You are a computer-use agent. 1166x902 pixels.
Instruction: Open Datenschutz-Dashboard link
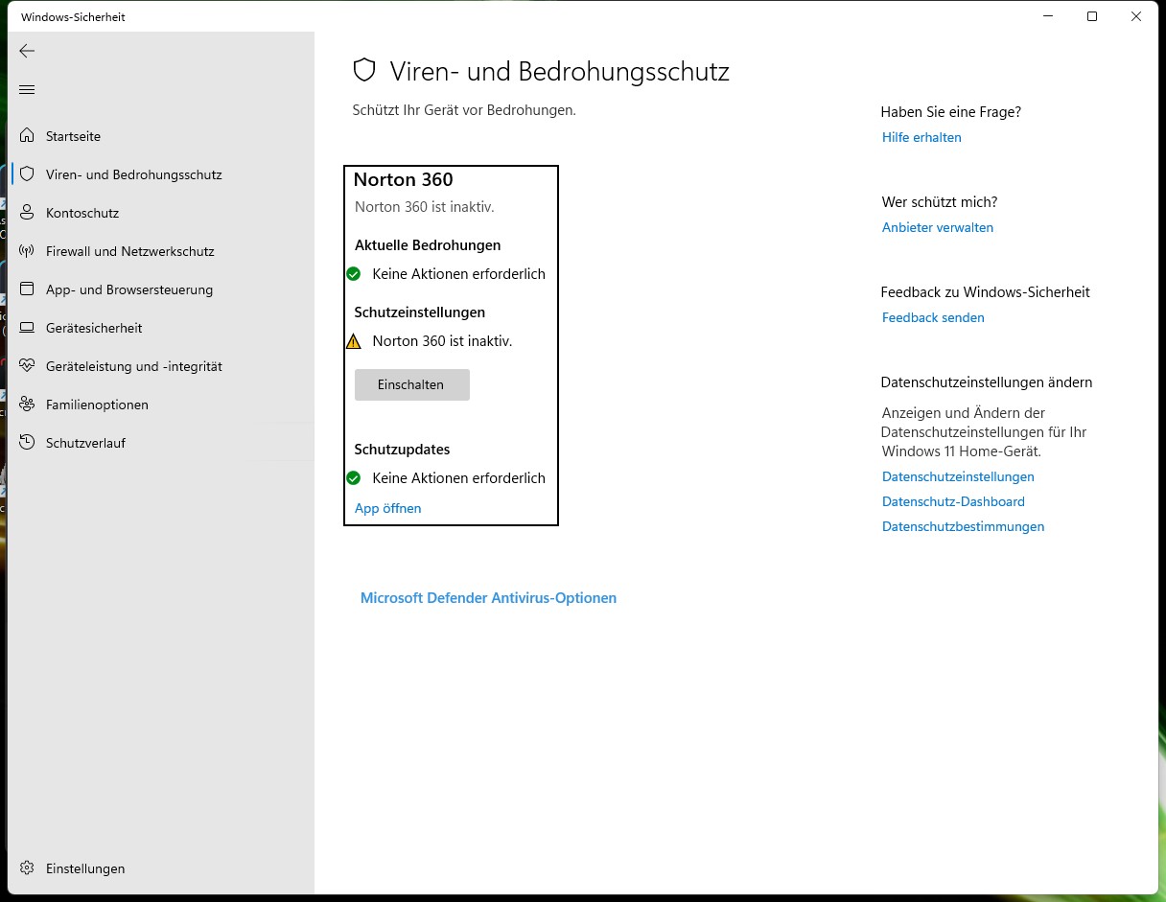[953, 501]
